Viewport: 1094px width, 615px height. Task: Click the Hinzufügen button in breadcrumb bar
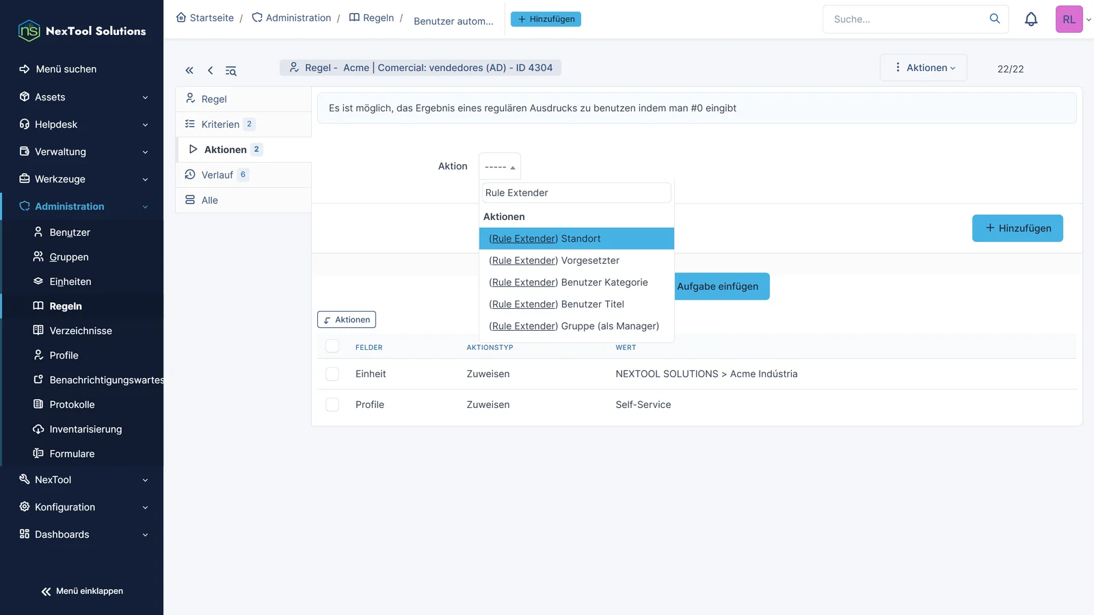(x=546, y=19)
